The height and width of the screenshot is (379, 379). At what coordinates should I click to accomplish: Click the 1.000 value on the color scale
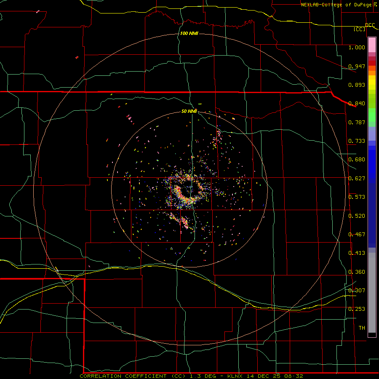(x=357, y=47)
